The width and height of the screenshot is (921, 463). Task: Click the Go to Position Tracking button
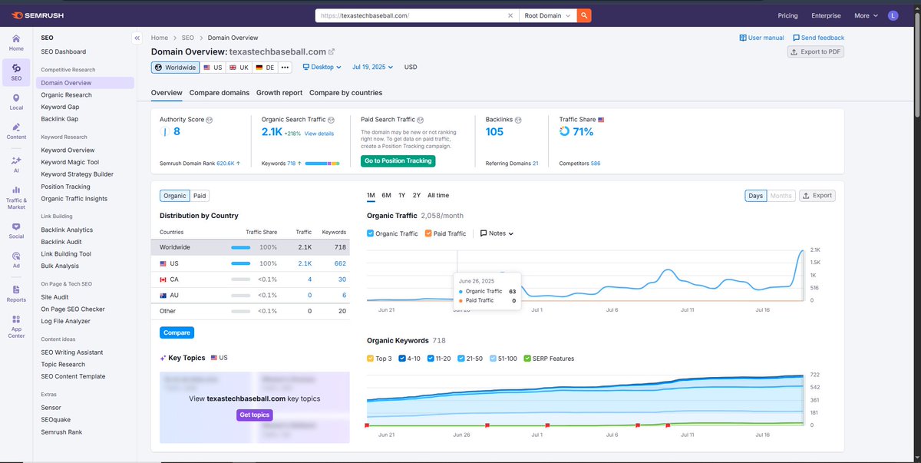pyautogui.click(x=398, y=160)
